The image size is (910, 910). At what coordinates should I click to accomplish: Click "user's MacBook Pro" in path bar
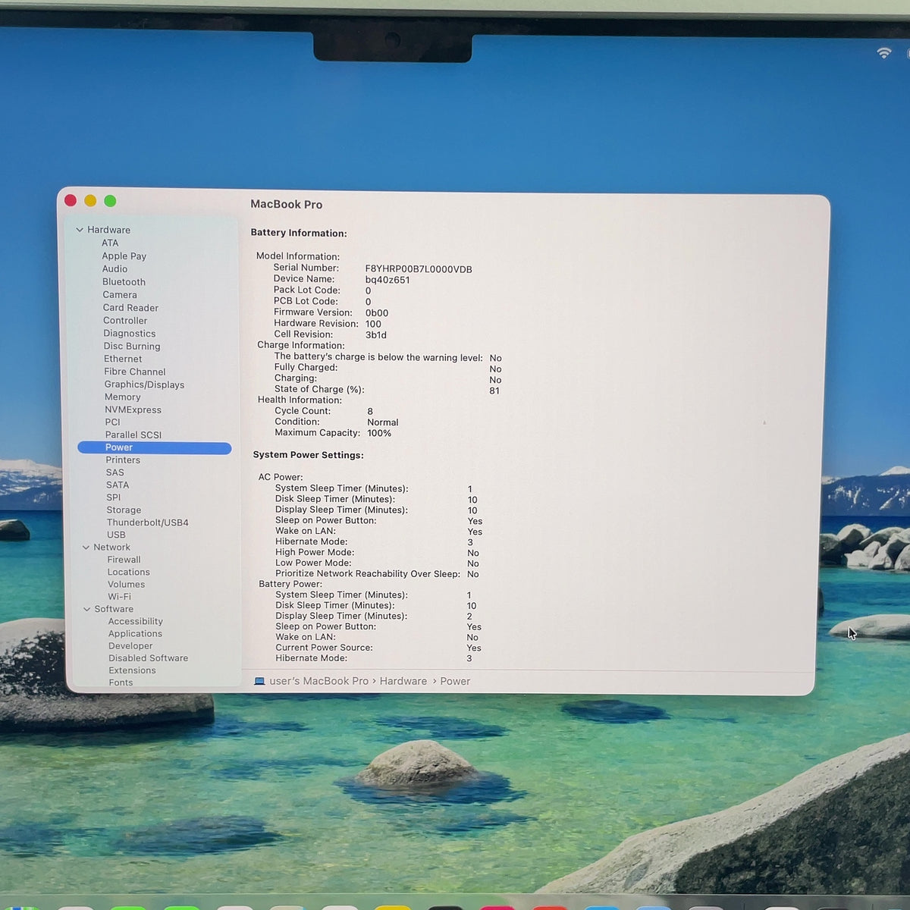[x=318, y=681]
